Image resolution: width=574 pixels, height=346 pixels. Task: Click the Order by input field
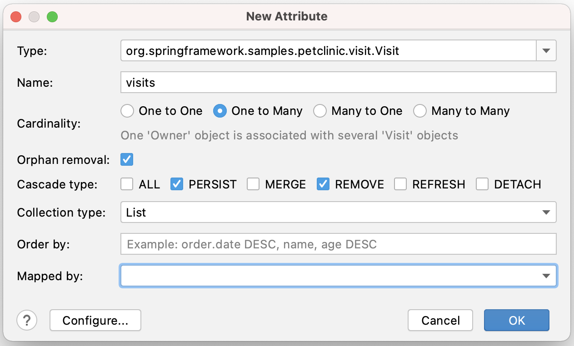339,244
